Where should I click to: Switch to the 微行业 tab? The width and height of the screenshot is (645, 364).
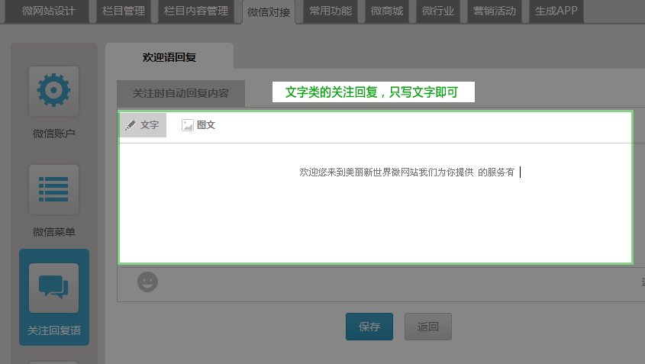pos(438,11)
